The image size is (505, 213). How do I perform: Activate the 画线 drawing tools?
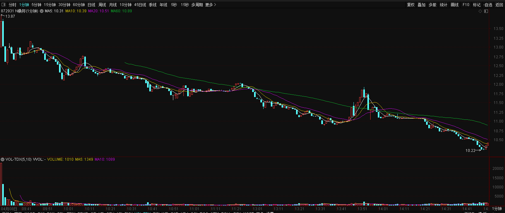(454, 5)
